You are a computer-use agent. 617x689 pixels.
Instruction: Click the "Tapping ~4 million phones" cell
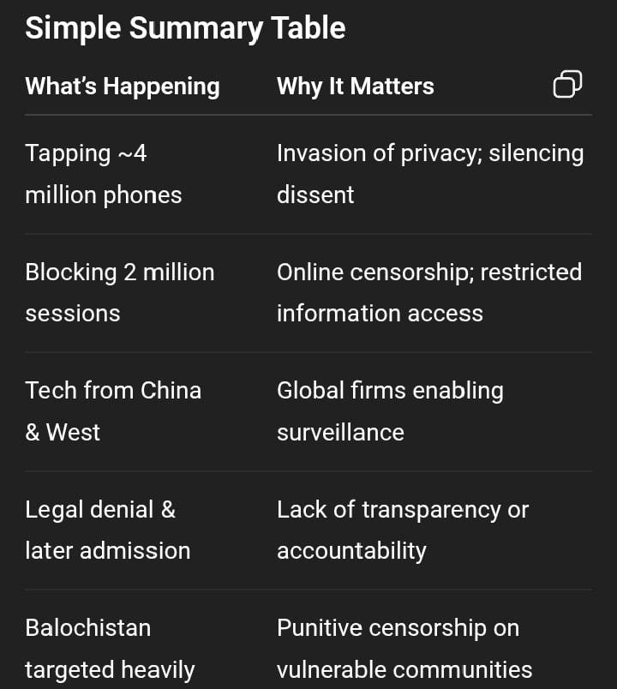[x=103, y=174]
